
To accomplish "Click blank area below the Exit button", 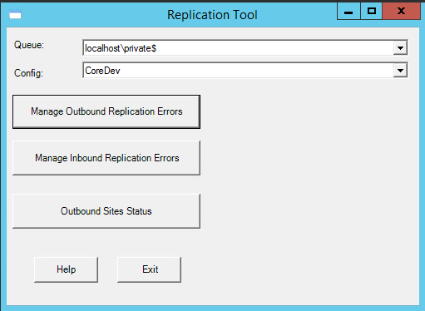I will tap(149, 294).
